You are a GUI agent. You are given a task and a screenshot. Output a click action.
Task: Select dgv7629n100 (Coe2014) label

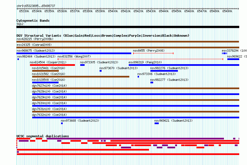point(49,97)
